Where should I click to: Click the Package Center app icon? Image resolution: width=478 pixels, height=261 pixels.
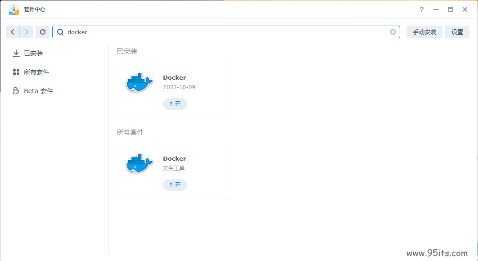click(x=14, y=9)
